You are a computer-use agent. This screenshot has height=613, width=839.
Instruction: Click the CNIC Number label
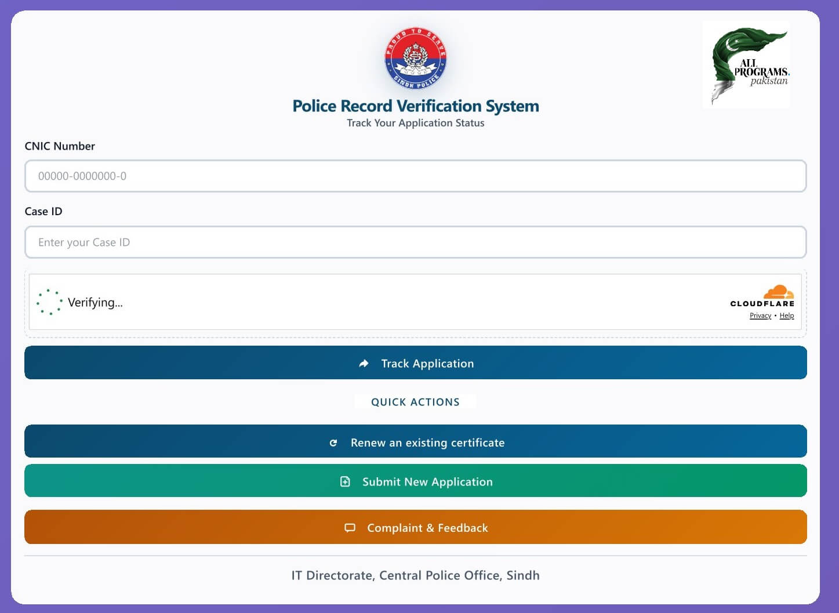[60, 146]
